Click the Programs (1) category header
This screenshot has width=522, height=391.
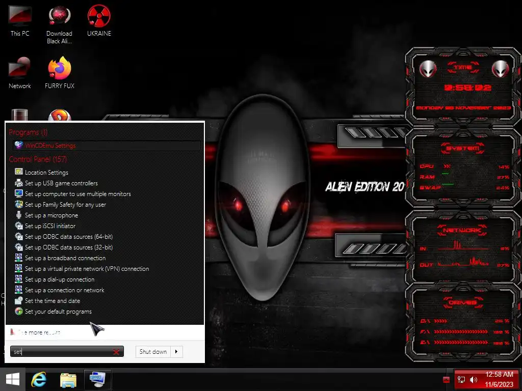(x=29, y=132)
